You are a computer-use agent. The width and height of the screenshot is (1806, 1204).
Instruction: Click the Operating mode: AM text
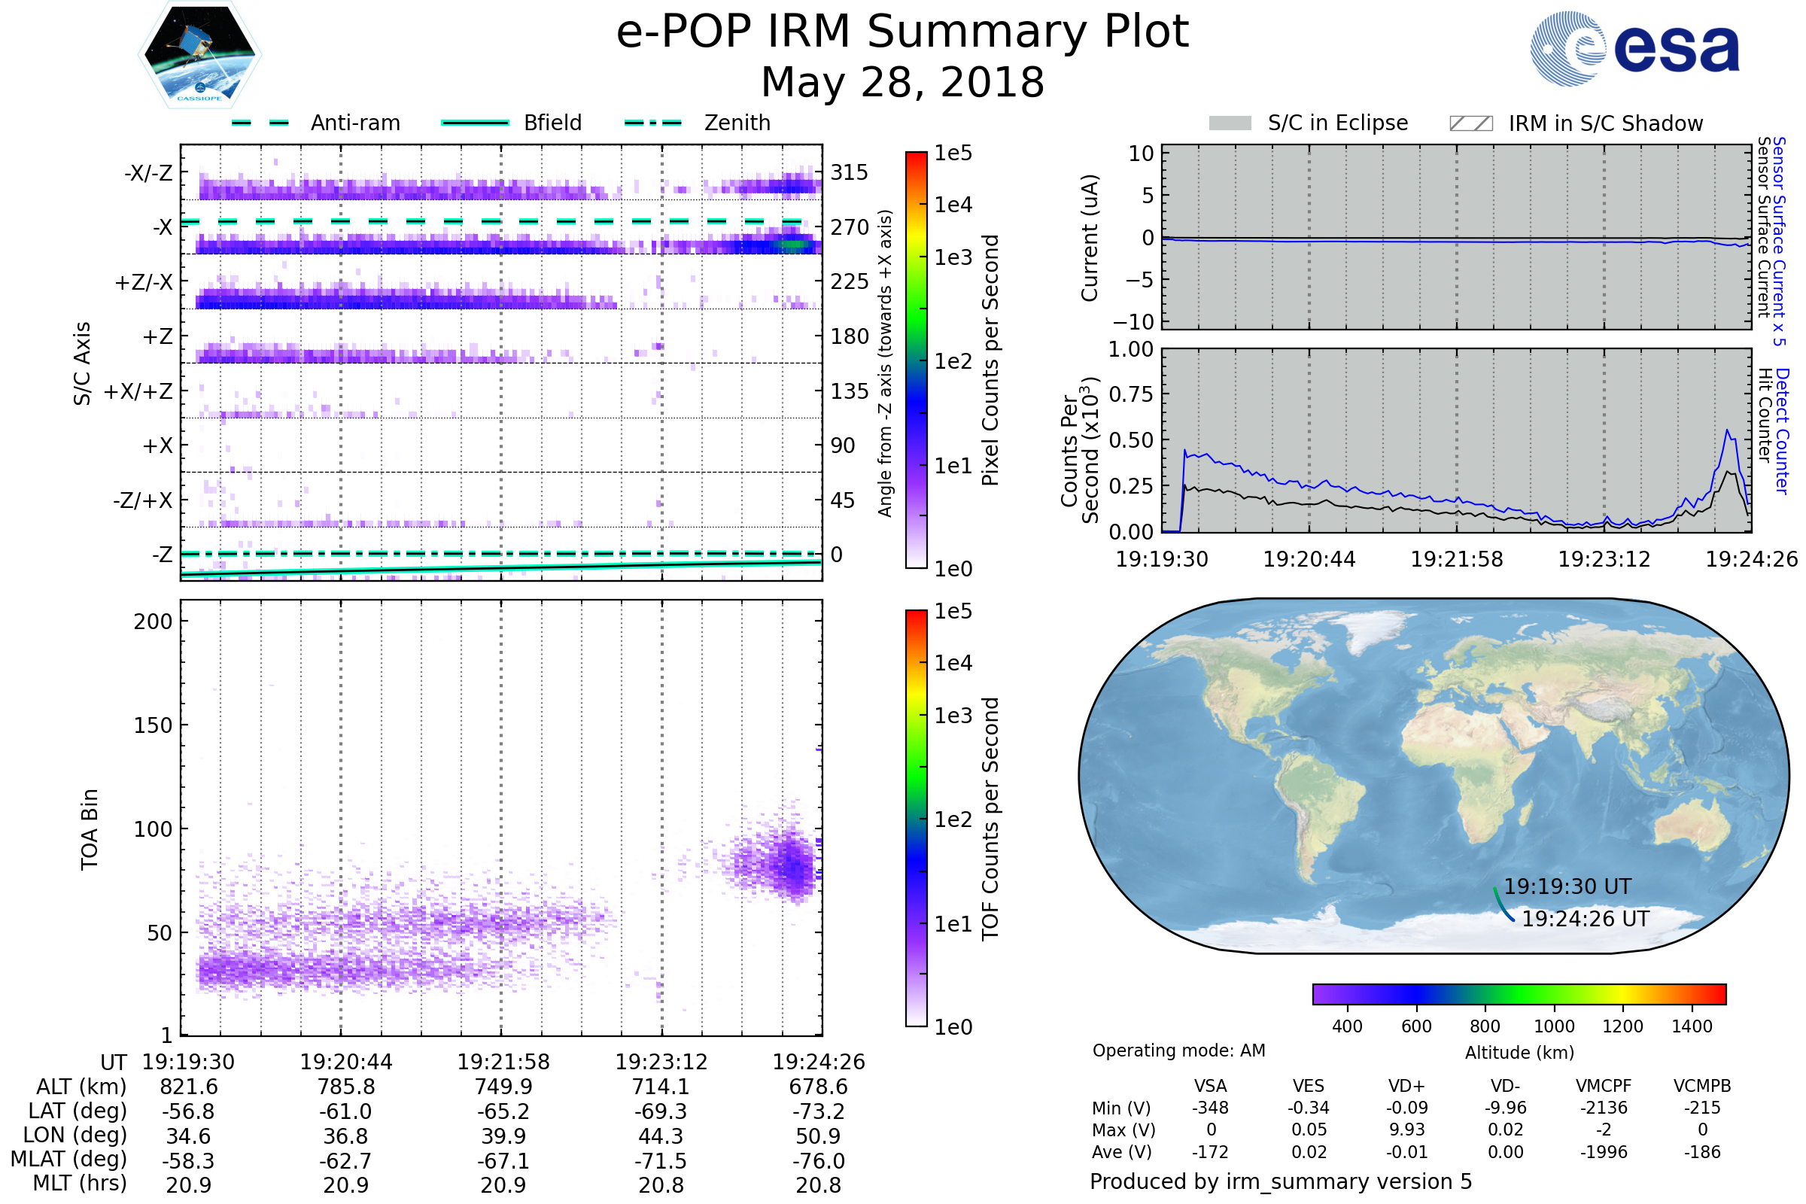(x=1178, y=1050)
